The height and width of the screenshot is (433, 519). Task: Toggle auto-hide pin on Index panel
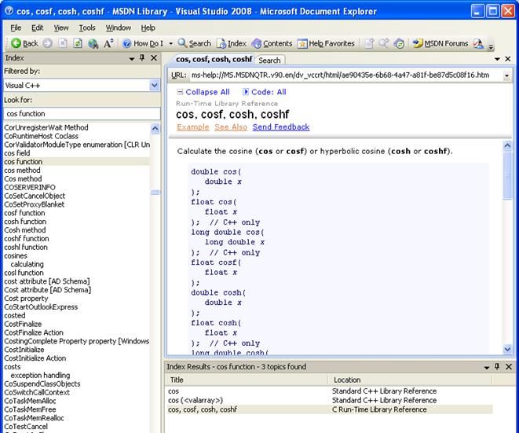coord(142,58)
